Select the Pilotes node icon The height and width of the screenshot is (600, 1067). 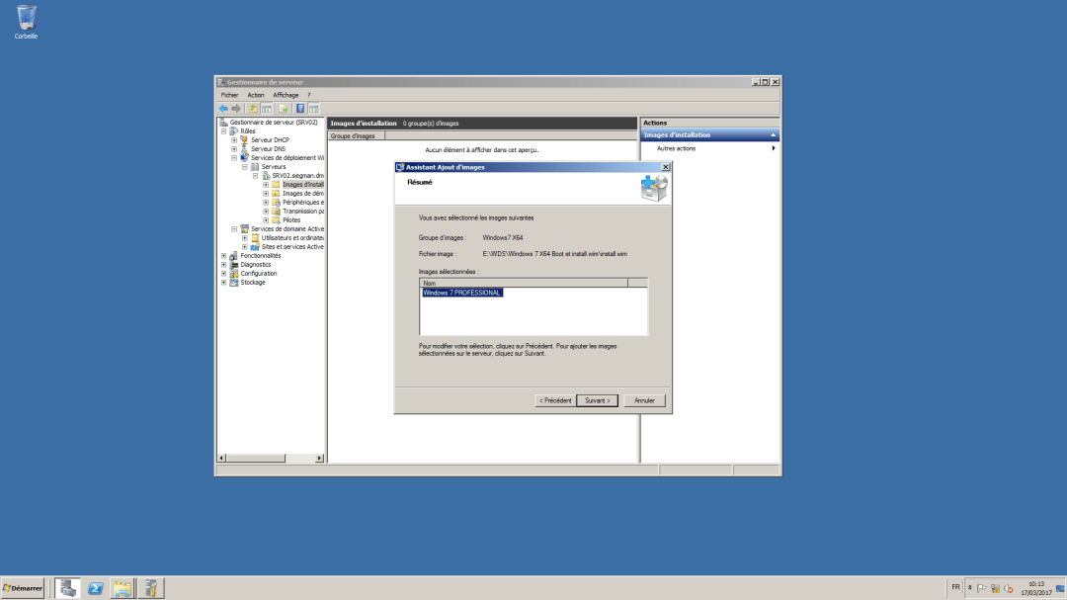[274, 218]
